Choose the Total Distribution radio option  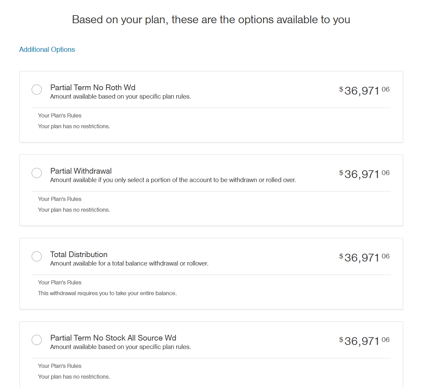tap(37, 256)
